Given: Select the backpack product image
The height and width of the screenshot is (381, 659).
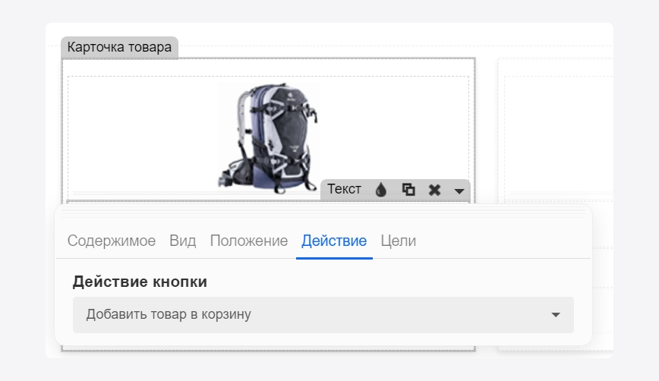Looking at the screenshot, I should pos(267,137).
